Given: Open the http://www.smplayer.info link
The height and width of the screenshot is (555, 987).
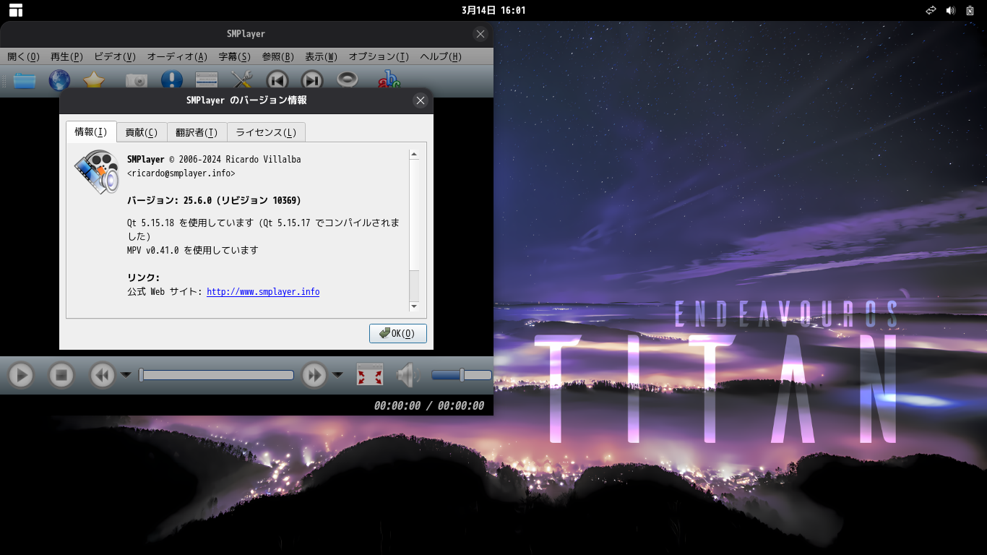Looking at the screenshot, I should [x=263, y=292].
